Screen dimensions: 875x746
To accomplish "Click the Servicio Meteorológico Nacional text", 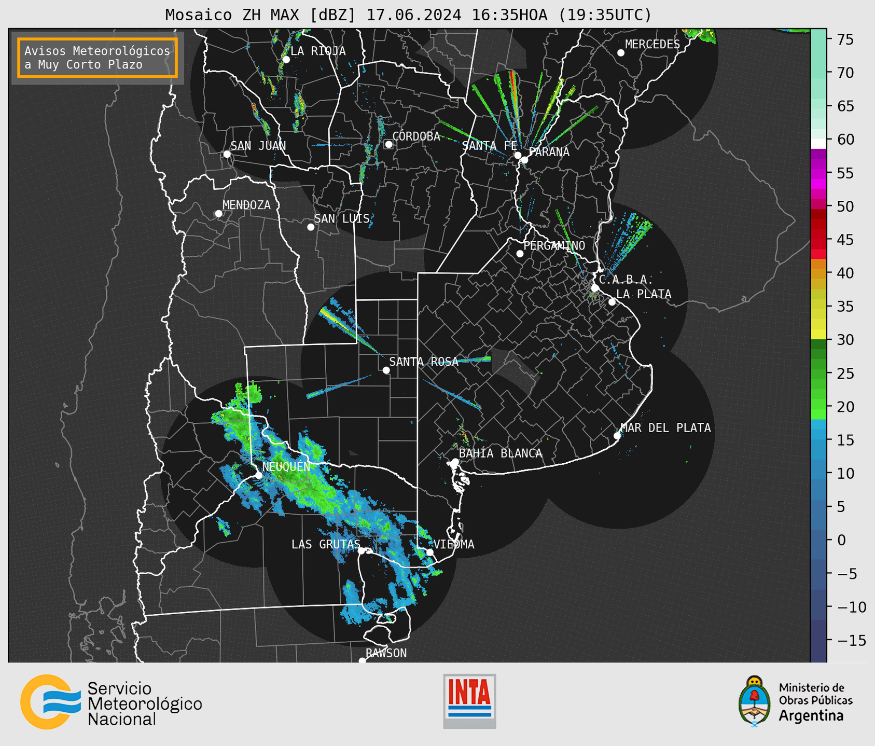I will pos(145,704).
